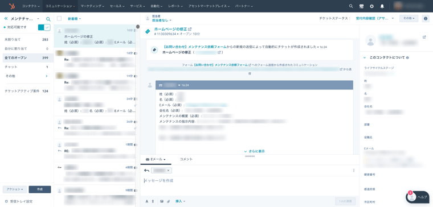Open the サービス menu
433x207 pixels.
pyautogui.click(x=137, y=6)
